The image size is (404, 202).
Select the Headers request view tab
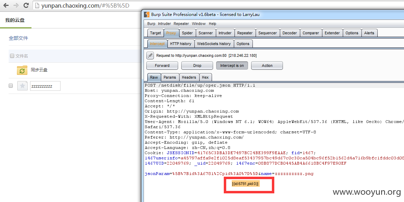coord(189,77)
